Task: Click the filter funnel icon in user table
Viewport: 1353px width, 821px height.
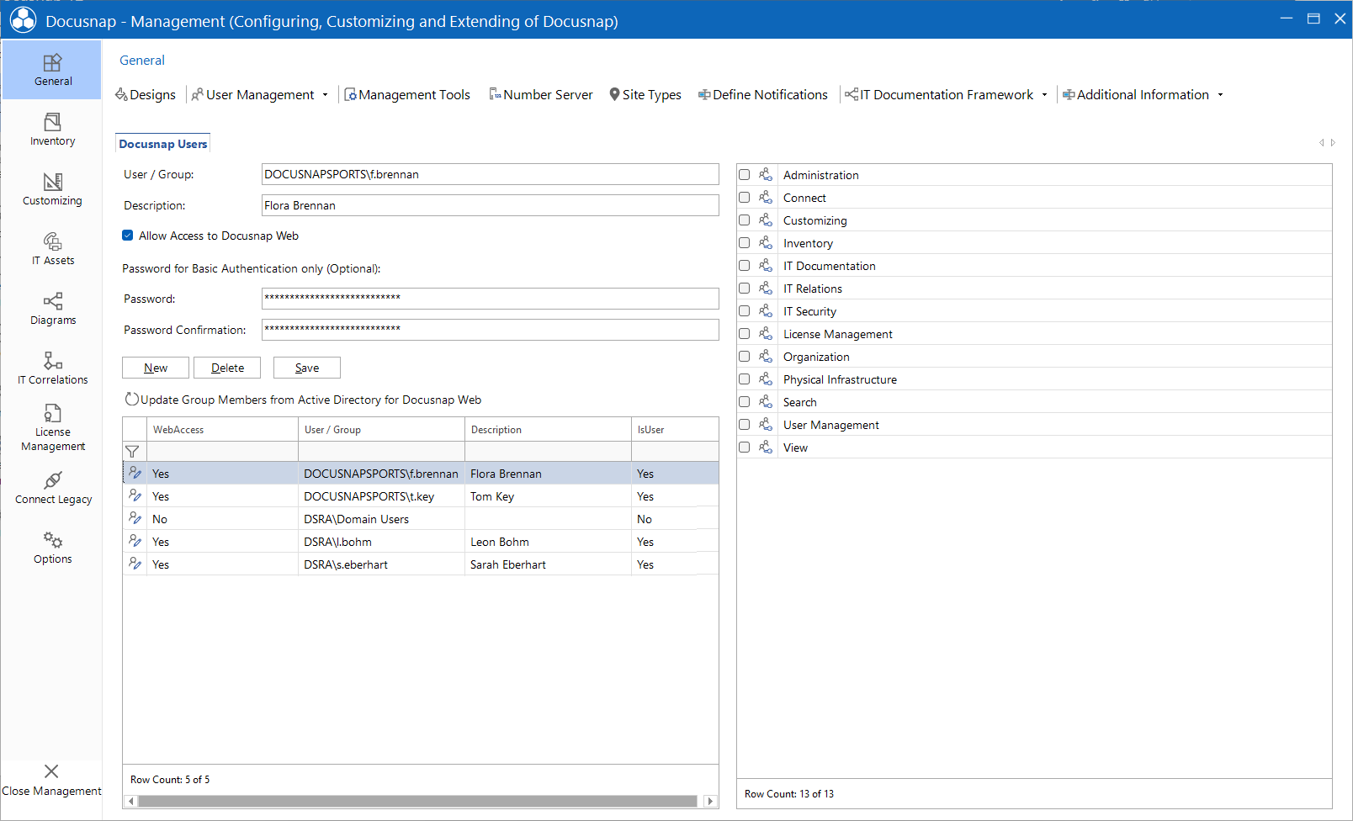Action: pyautogui.click(x=132, y=452)
